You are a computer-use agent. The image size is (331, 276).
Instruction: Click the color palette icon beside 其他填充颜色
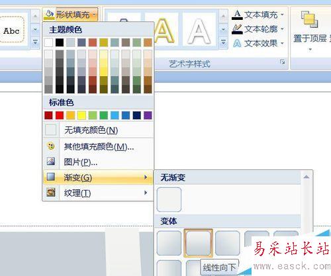[51, 146]
